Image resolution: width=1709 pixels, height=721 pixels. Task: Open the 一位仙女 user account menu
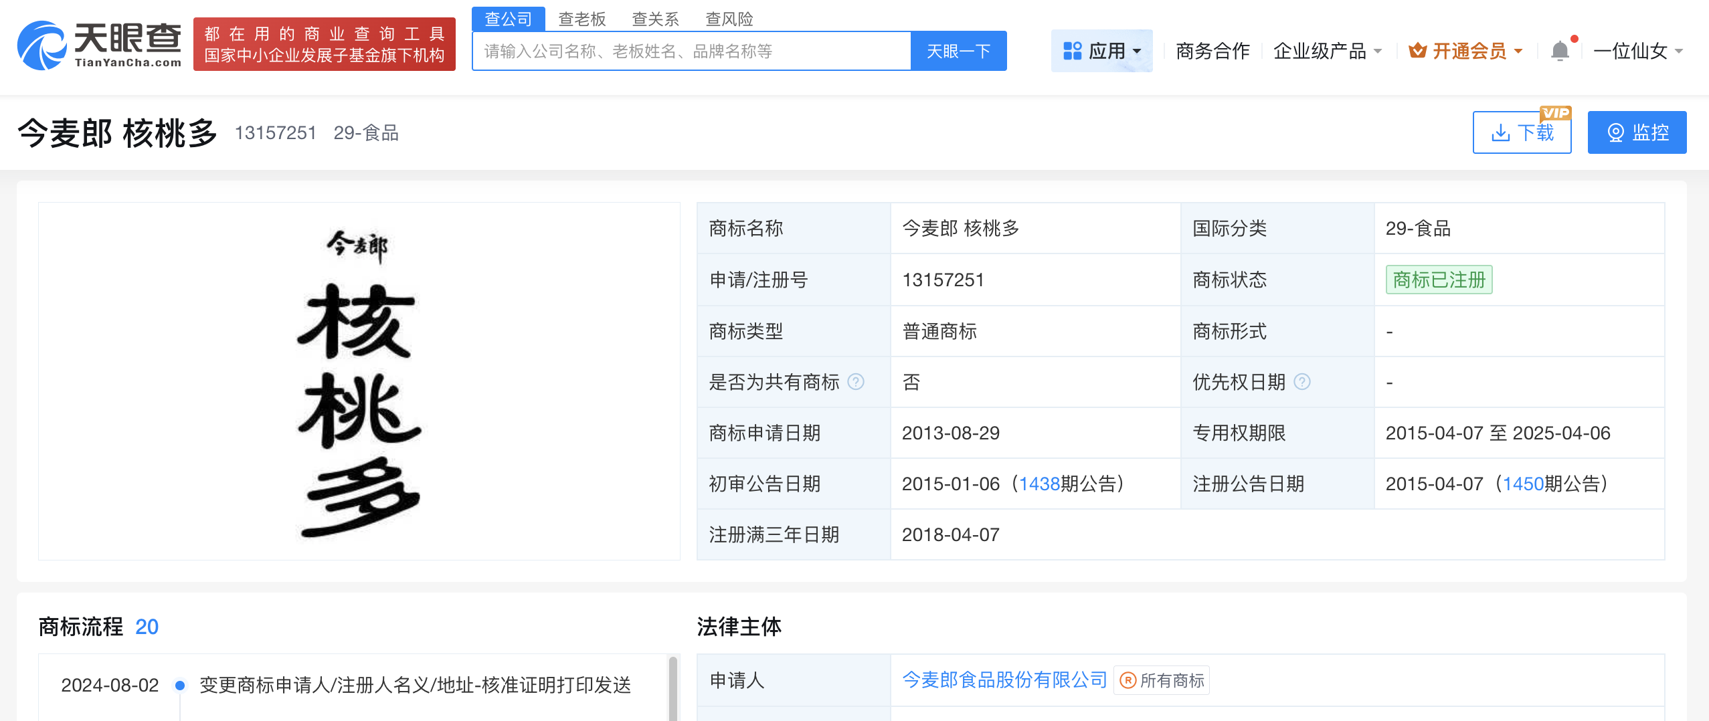tap(1638, 51)
